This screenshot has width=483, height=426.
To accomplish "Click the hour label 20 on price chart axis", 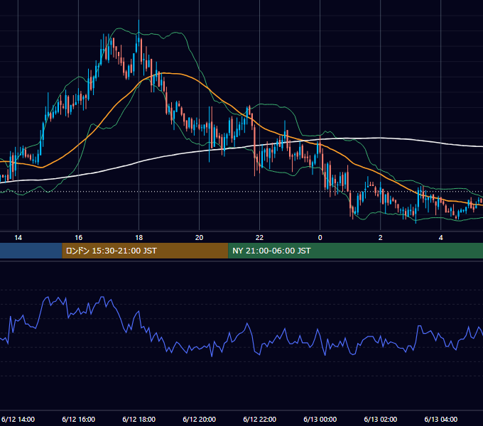I will point(200,238).
